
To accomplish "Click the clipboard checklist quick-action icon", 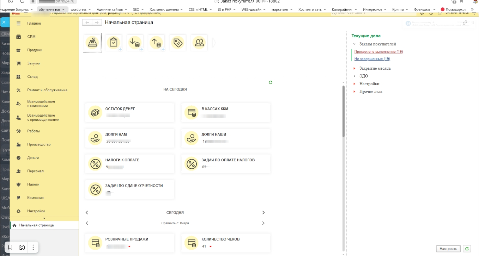I will (113, 43).
